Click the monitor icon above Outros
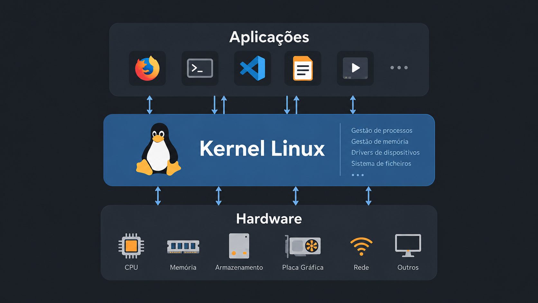This screenshot has height=303, width=538. (408, 246)
